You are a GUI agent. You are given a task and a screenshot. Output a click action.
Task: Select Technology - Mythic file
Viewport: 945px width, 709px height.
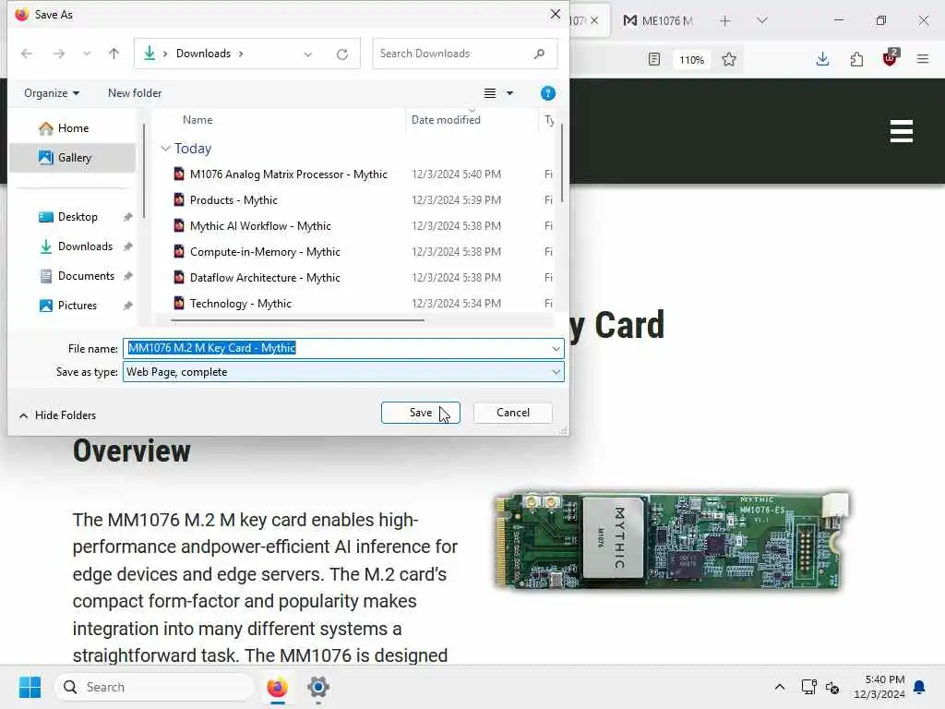pyautogui.click(x=240, y=303)
